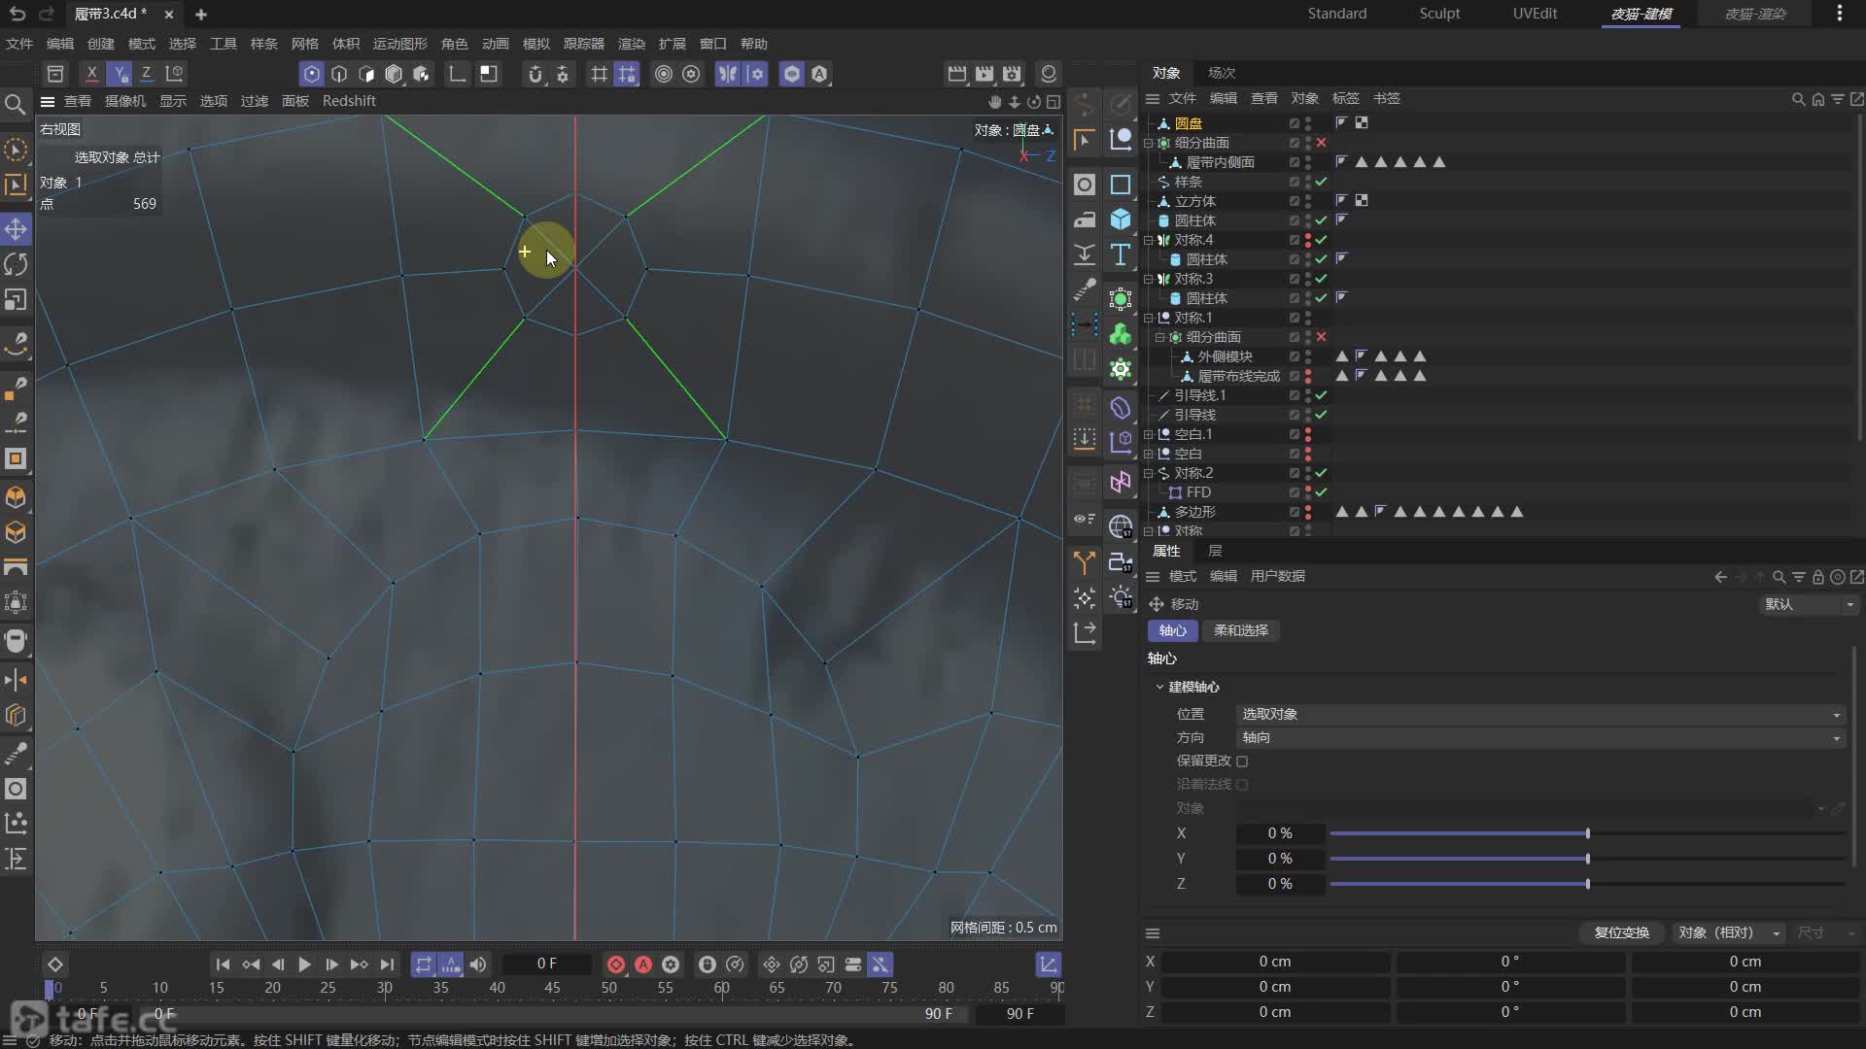Click object manager home icon
This screenshot has height=1049, width=1866.
tap(1817, 99)
